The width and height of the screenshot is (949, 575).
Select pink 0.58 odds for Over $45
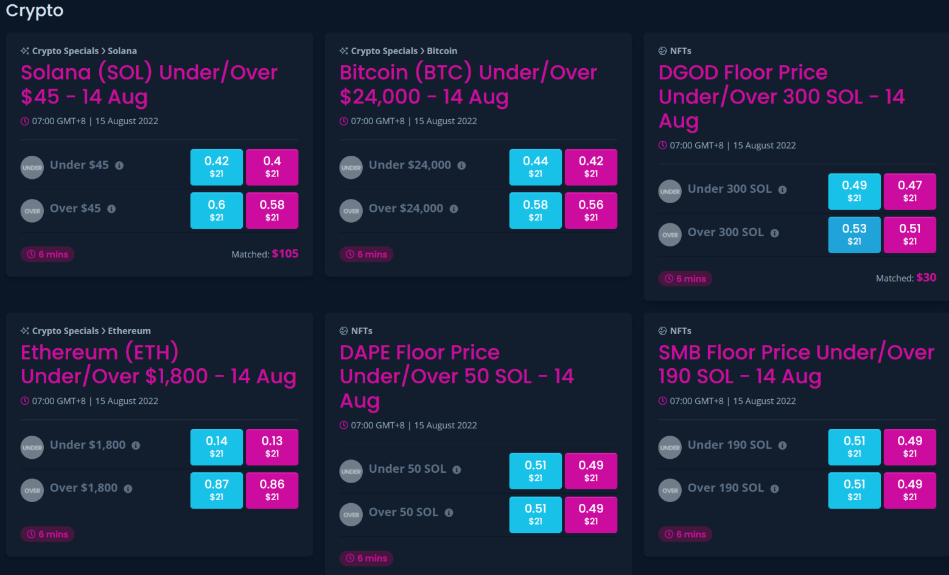tap(272, 211)
